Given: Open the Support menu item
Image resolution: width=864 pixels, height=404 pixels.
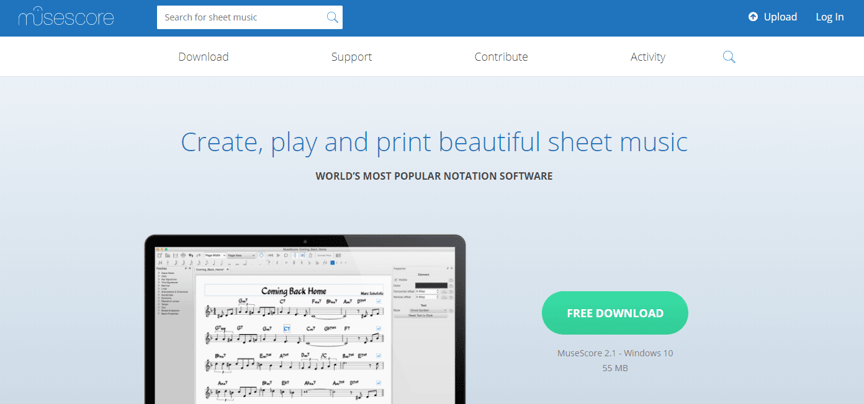Looking at the screenshot, I should 351,57.
